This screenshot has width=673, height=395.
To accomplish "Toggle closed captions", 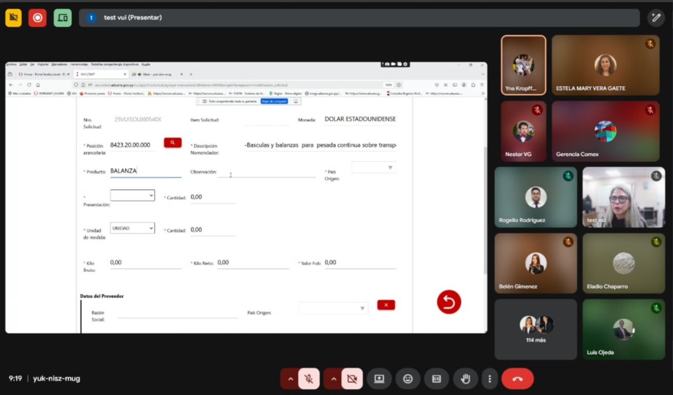I will pos(437,379).
